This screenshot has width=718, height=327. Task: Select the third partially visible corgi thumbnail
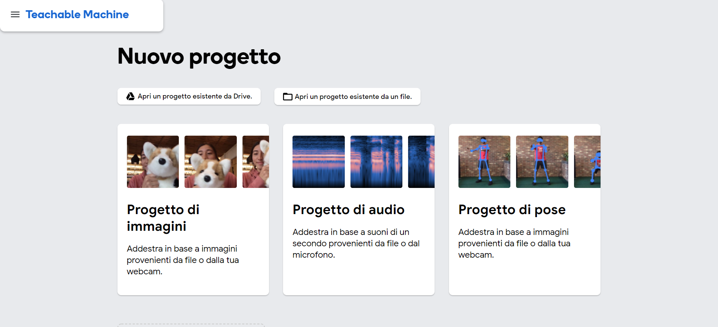[x=256, y=162]
